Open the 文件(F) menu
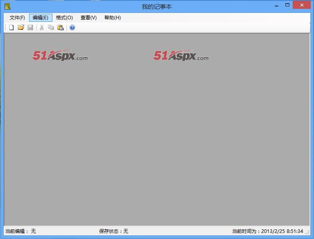The image size is (314, 239). pos(17,18)
